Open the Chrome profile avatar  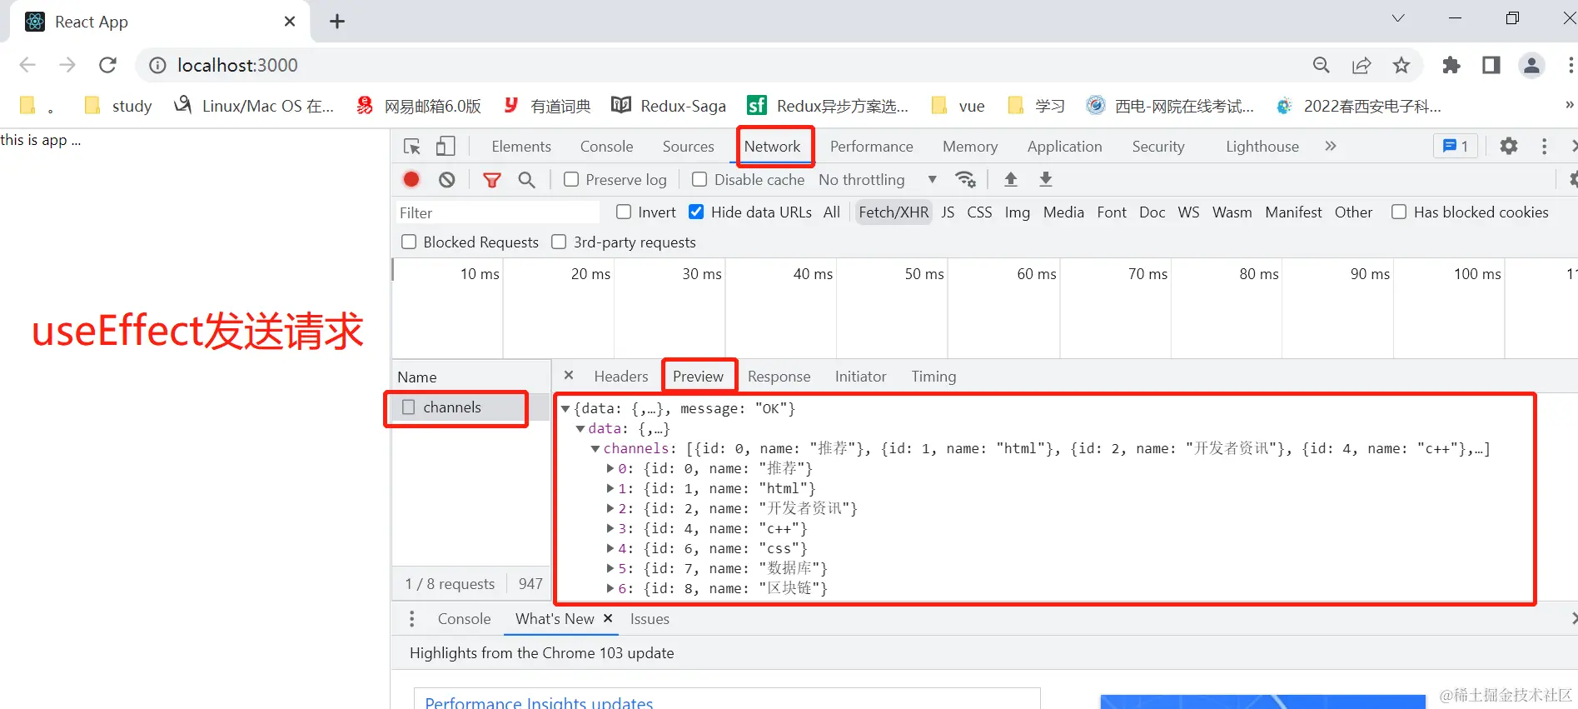pyautogui.click(x=1531, y=65)
